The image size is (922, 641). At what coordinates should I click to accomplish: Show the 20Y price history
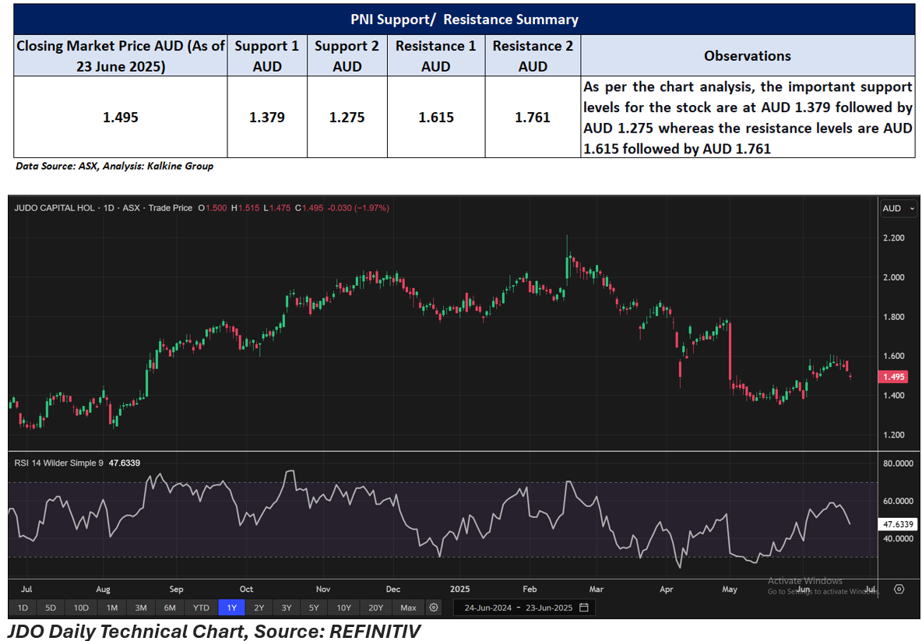pos(376,608)
